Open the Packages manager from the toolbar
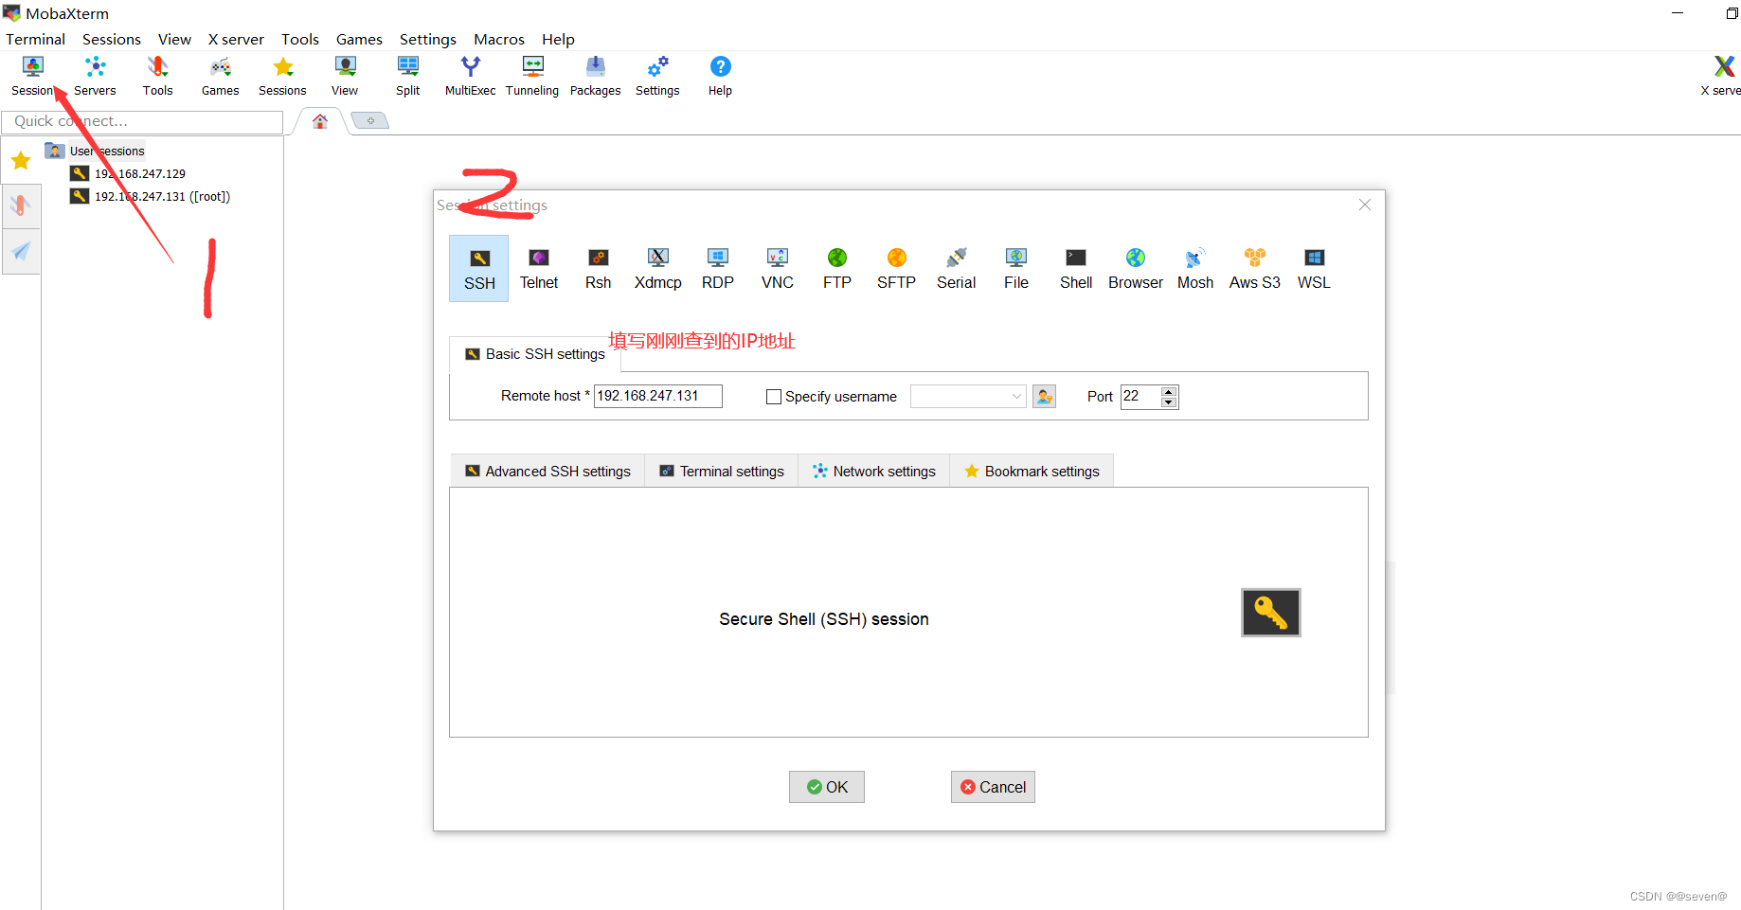The height and width of the screenshot is (910, 1741). [595, 75]
